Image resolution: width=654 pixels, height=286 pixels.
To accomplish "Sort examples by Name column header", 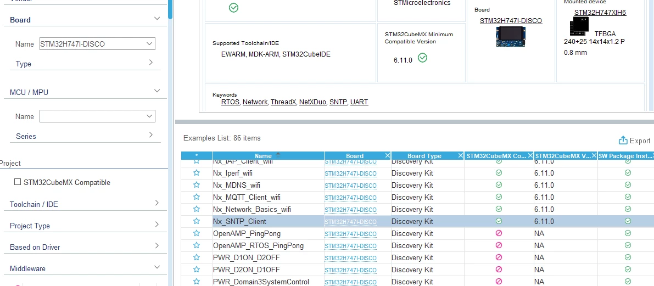I will pos(268,155).
